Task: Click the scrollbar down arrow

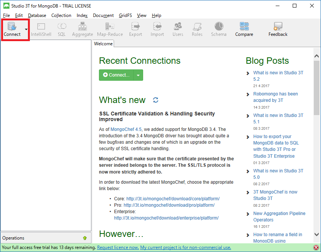Action: (x=316, y=234)
